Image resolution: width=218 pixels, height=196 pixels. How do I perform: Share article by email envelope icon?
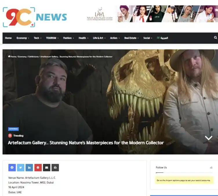coord(47,168)
